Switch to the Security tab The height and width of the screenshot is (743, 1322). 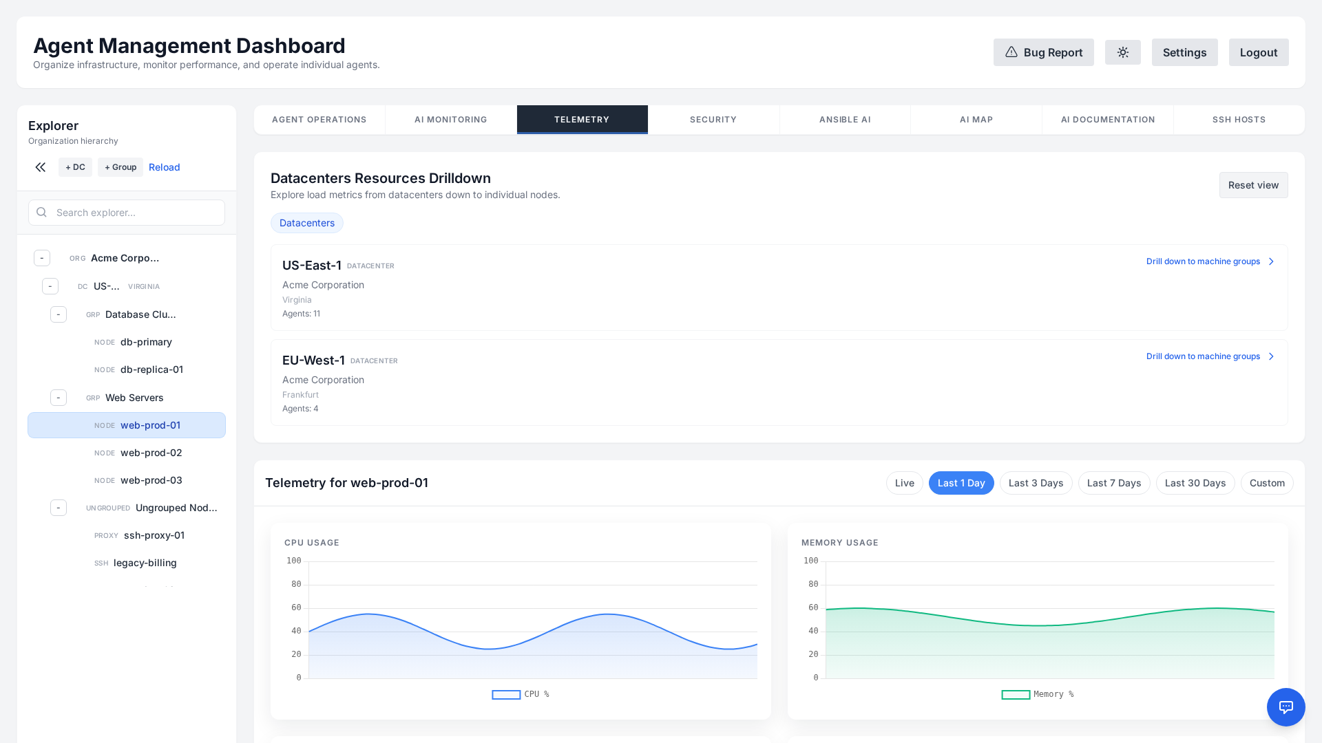[713, 120]
